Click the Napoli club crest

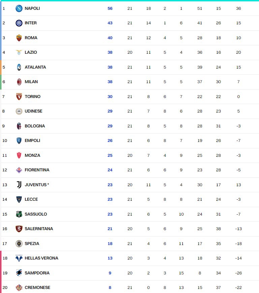[x=19, y=8]
